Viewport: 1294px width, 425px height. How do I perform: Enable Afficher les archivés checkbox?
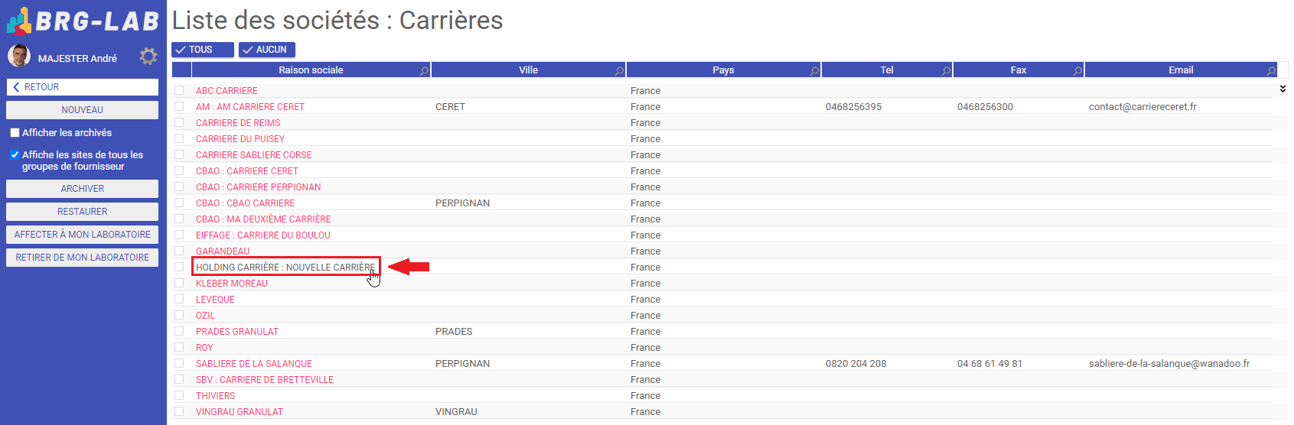pos(15,133)
